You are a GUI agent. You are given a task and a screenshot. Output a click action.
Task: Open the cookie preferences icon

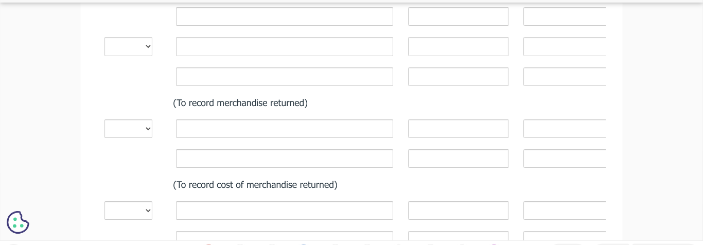click(18, 222)
